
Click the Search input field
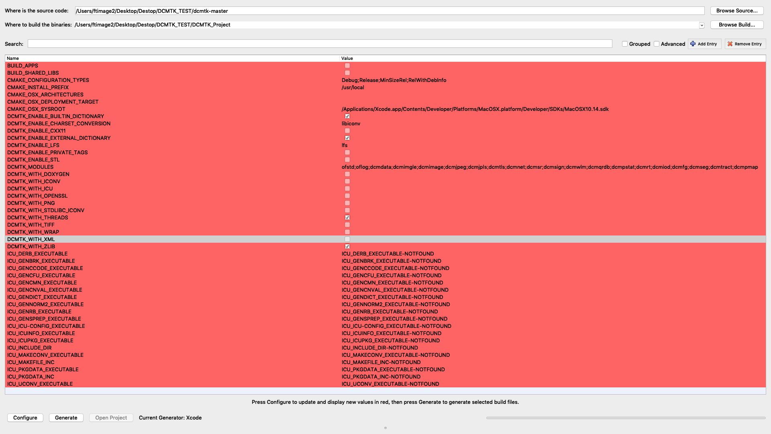pyautogui.click(x=320, y=44)
